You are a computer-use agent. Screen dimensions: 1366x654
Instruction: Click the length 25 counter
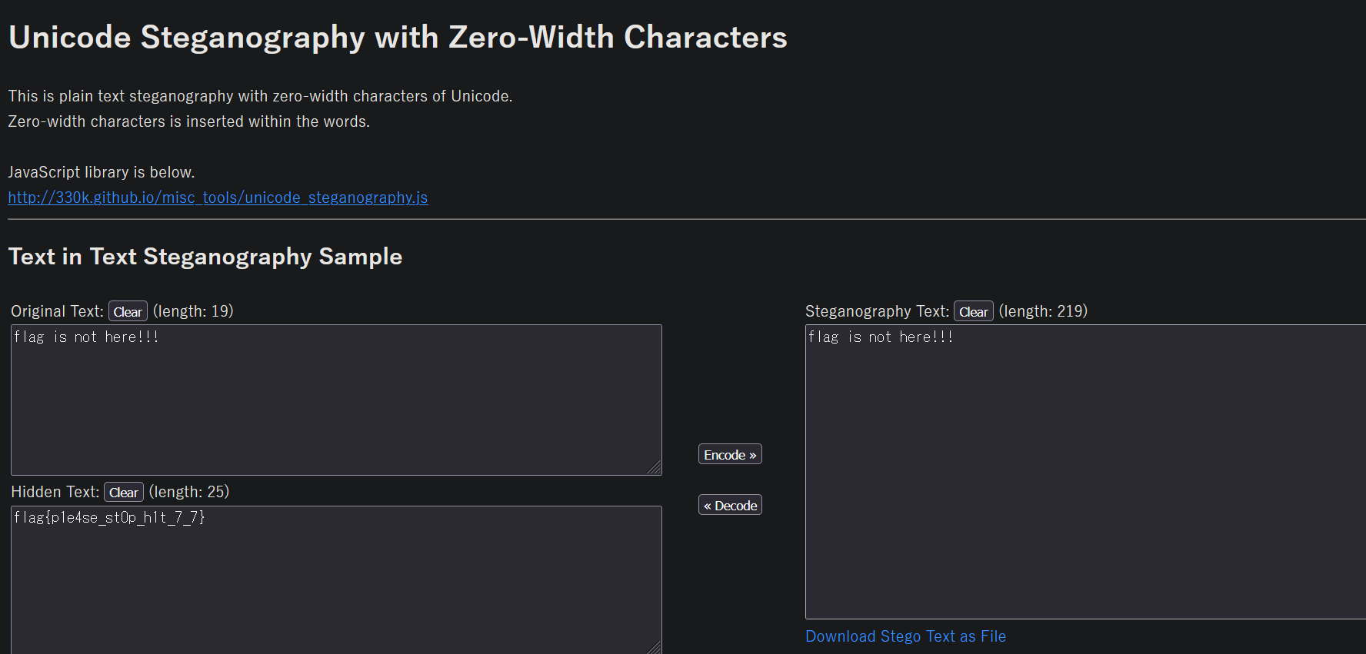[189, 492]
